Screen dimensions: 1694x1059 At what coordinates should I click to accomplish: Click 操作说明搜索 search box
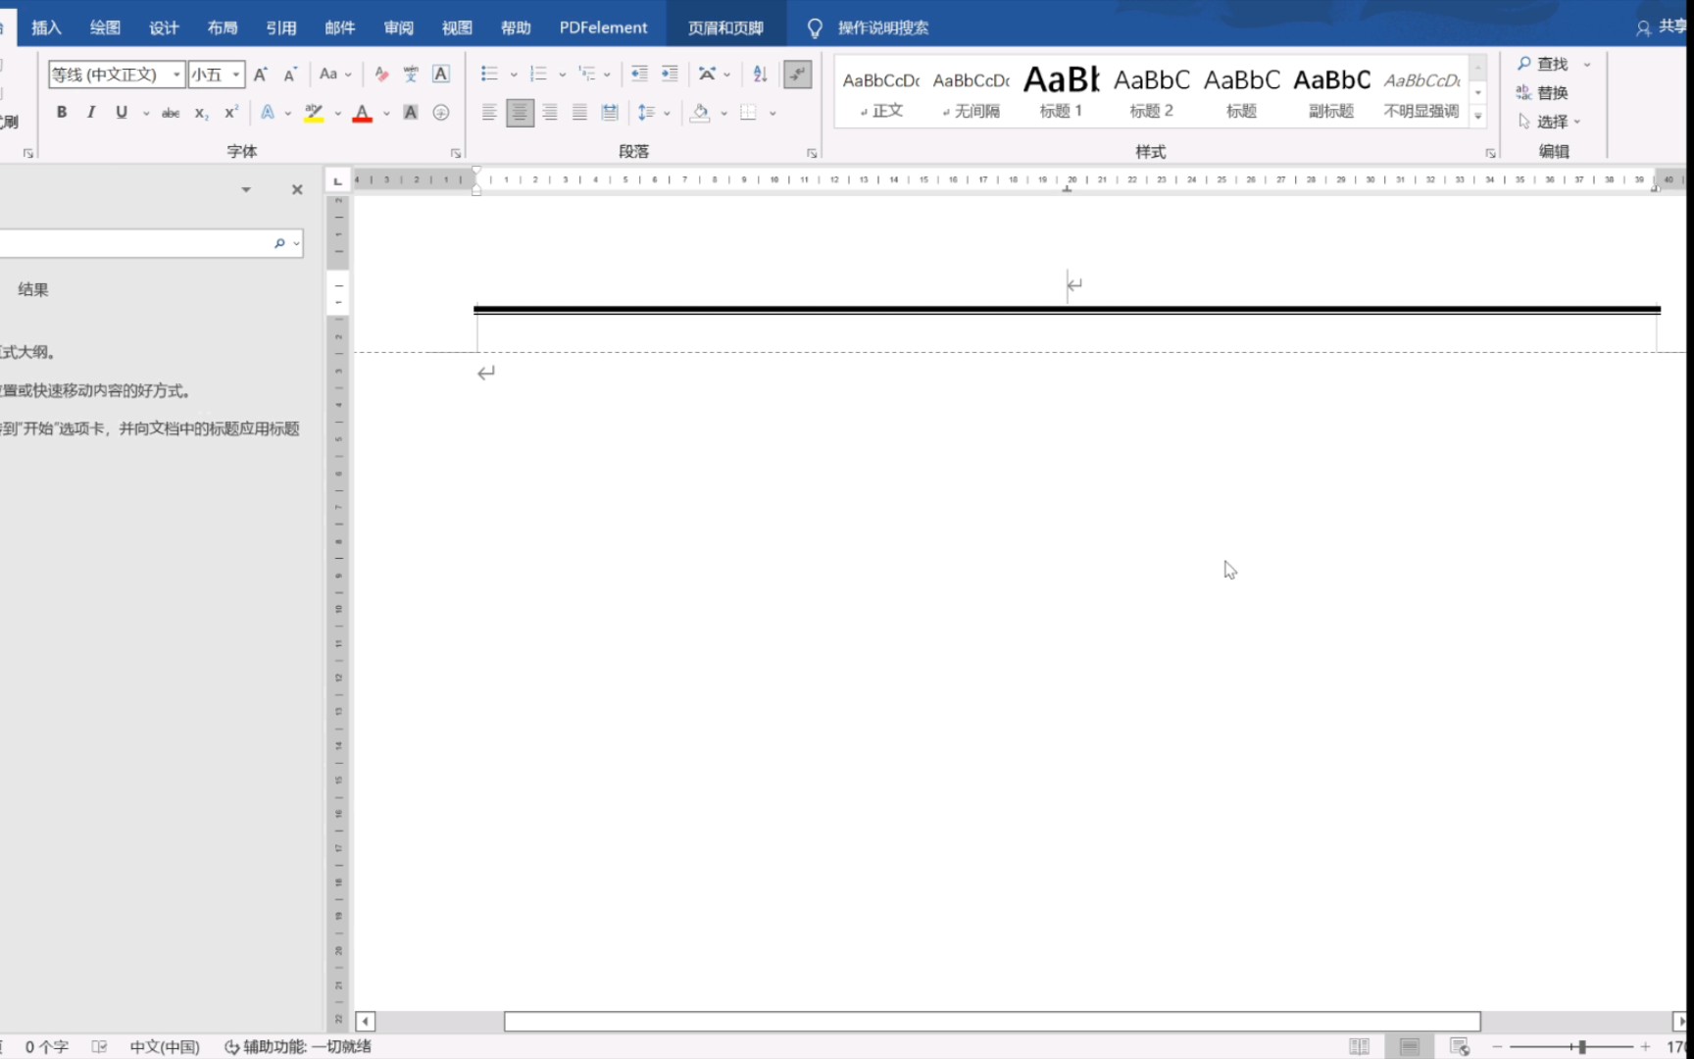pos(883,27)
